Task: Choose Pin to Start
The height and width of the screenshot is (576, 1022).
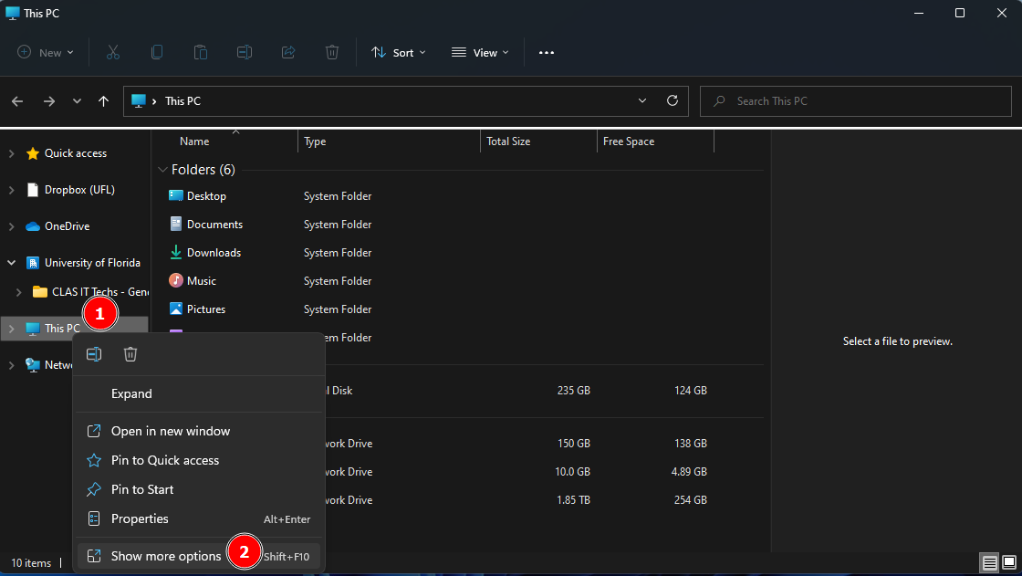Action: [200, 489]
